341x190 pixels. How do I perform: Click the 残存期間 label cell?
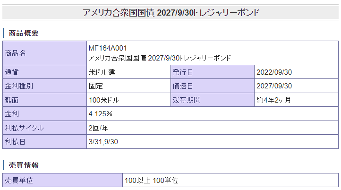[187, 100]
